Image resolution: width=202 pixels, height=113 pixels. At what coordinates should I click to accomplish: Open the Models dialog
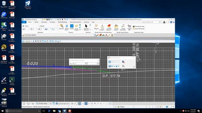click(x=72, y=27)
